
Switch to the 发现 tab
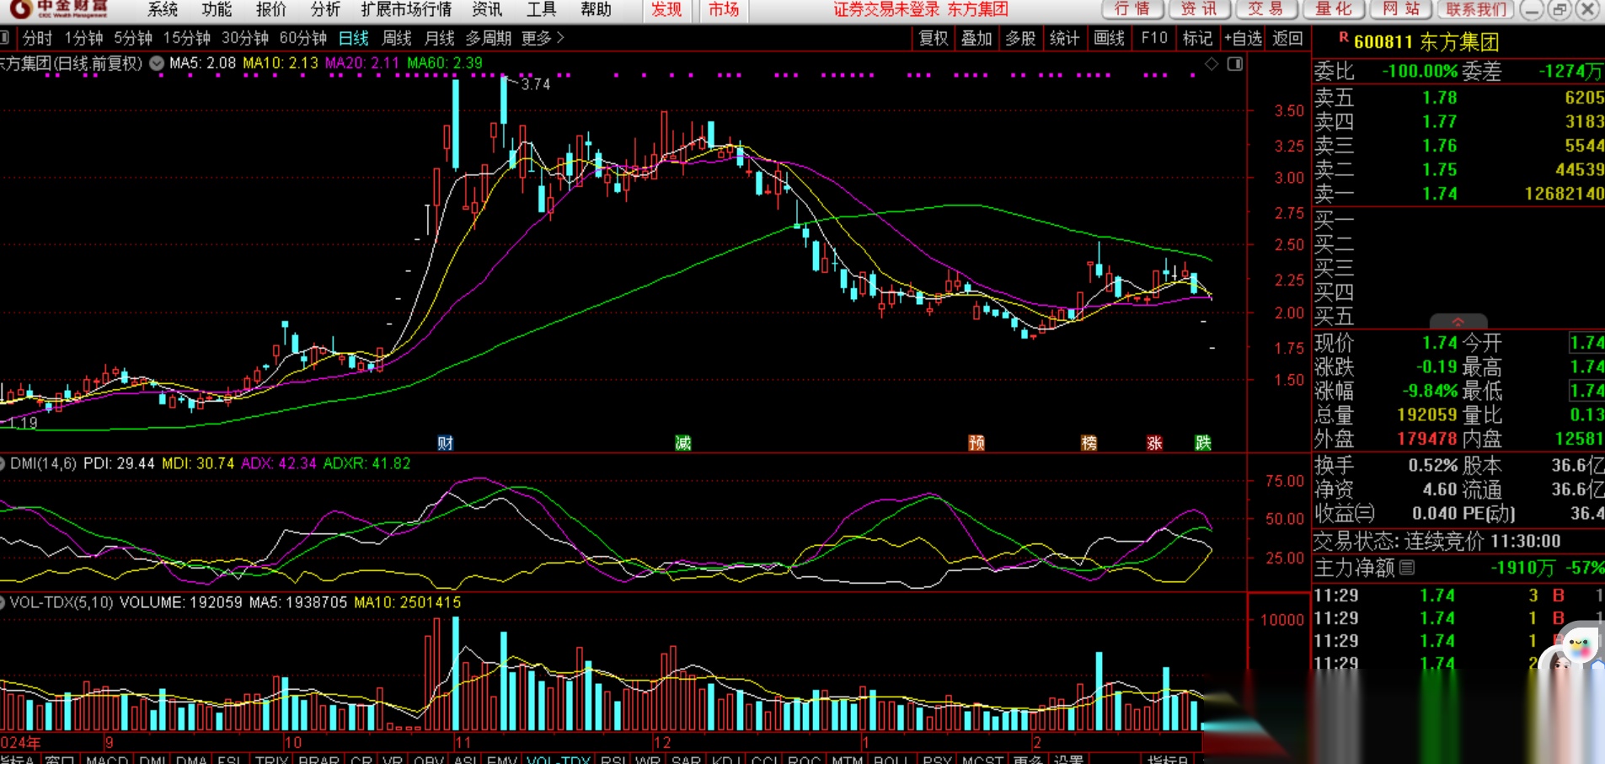click(666, 9)
